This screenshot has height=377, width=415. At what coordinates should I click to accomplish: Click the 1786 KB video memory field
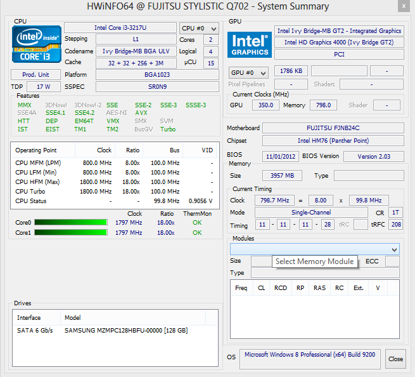tap(291, 71)
